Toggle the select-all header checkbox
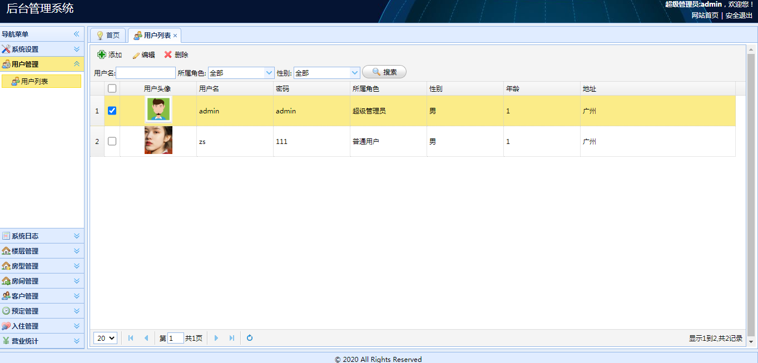The width and height of the screenshot is (758, 363). tap(112, 88)
